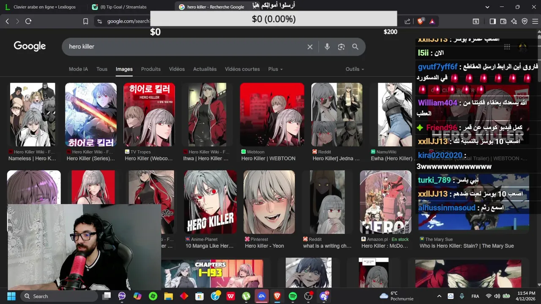Open the Chapters 1-193 thumbnail

click(x=212, y=273)
